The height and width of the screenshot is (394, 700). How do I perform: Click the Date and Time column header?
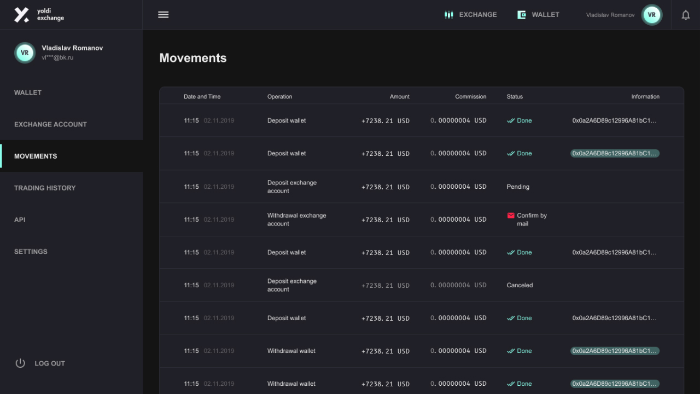[x=202, y=96]
